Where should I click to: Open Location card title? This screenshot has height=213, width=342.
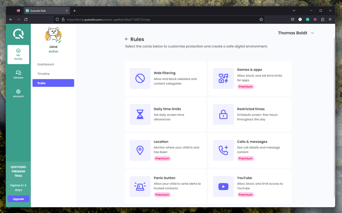[161, 142]
